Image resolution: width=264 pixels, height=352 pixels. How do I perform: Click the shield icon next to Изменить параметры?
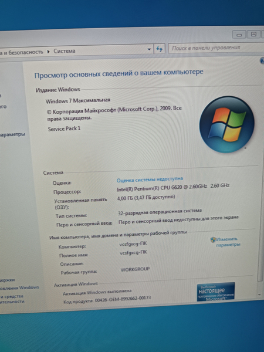[213, 240]
